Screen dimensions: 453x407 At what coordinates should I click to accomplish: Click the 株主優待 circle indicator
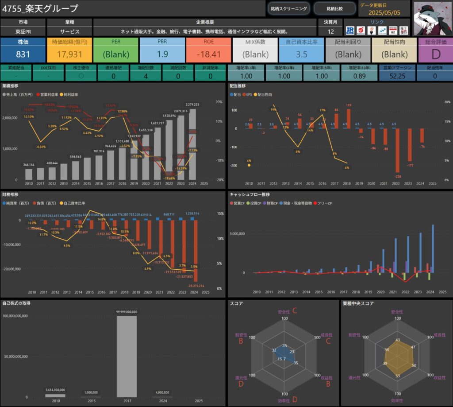click(81, 76)
